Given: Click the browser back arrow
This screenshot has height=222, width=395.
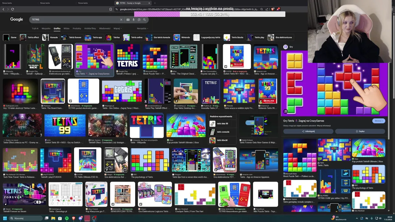Looking at the screenshot, I should click(3, 9).
